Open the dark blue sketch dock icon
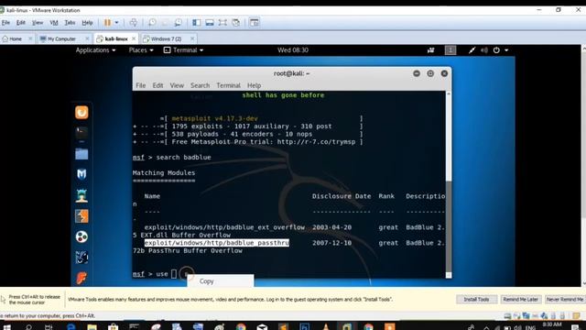Screen dimensions: 586x330 (x=81, y=258)
